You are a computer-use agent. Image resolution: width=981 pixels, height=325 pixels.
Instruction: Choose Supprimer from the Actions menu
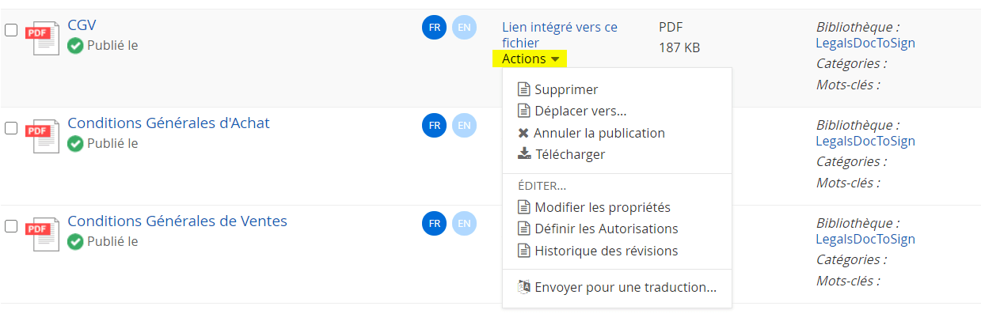click(x=565, y=89)
